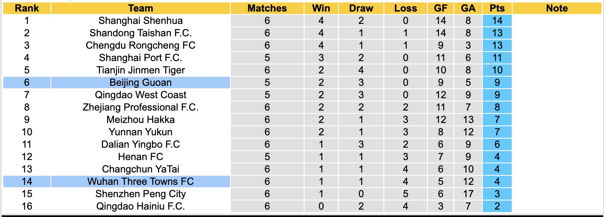
Task: Click the Rank column header
Action: coord(26,8)
